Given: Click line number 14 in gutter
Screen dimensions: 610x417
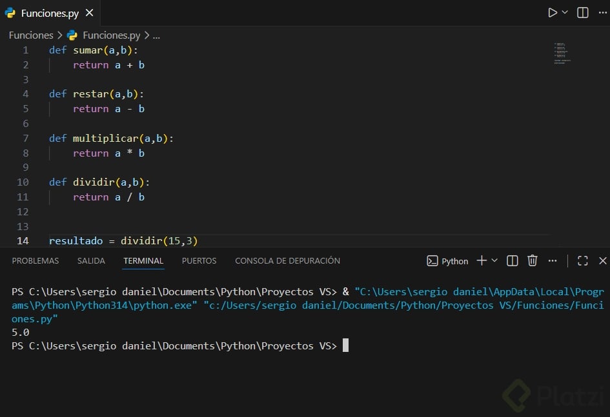Looking at the screenshot, I should pos(23,241).
